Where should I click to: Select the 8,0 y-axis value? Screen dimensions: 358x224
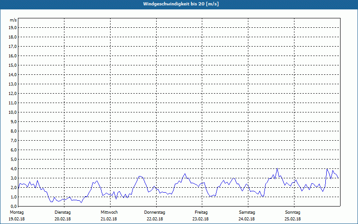[13, 131]
